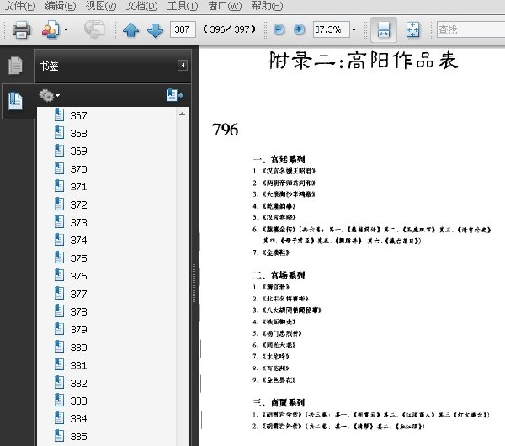Go to next page with down arrow

pos(155,30)
